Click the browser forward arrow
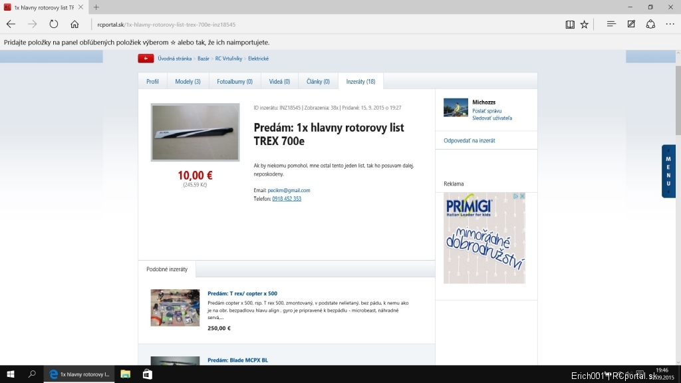 (32, 25)
